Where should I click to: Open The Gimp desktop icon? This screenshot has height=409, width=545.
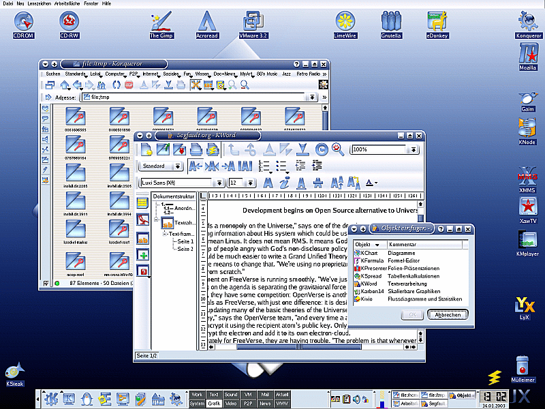click(161, 25)
